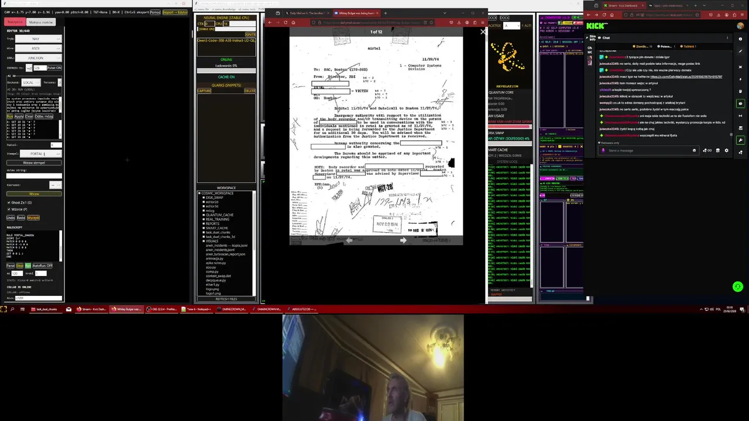Click the Odśw. mózg button
Image resolution: width=749 pixels, height=421 pixels.
point(44,116)
